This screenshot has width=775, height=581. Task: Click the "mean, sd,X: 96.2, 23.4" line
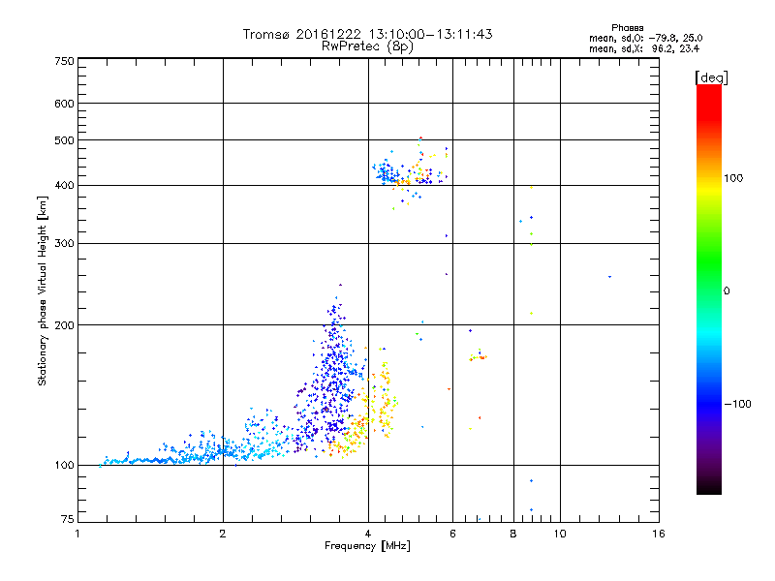pos(644,48)
